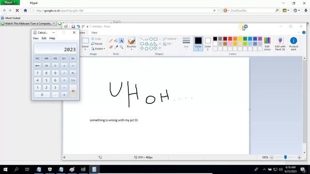Switch to 'Watch This Malware Turn a Compute...' tab
Viewport: 310px width, 174px height.
(x=28, y=24)
